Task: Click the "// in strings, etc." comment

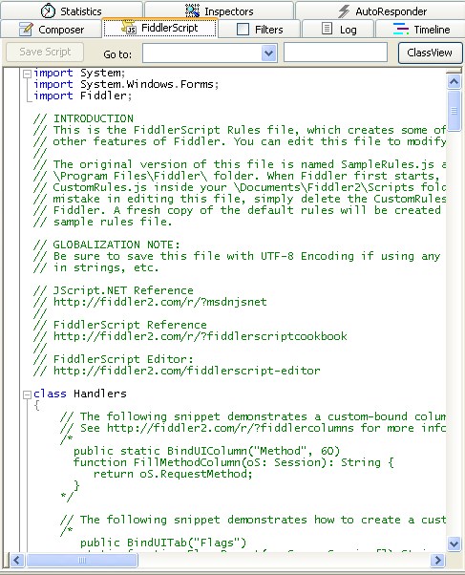Action: [x=96, y=267]
